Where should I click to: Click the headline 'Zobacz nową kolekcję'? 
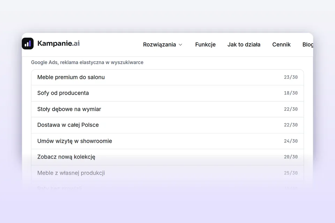pos(66,157)
